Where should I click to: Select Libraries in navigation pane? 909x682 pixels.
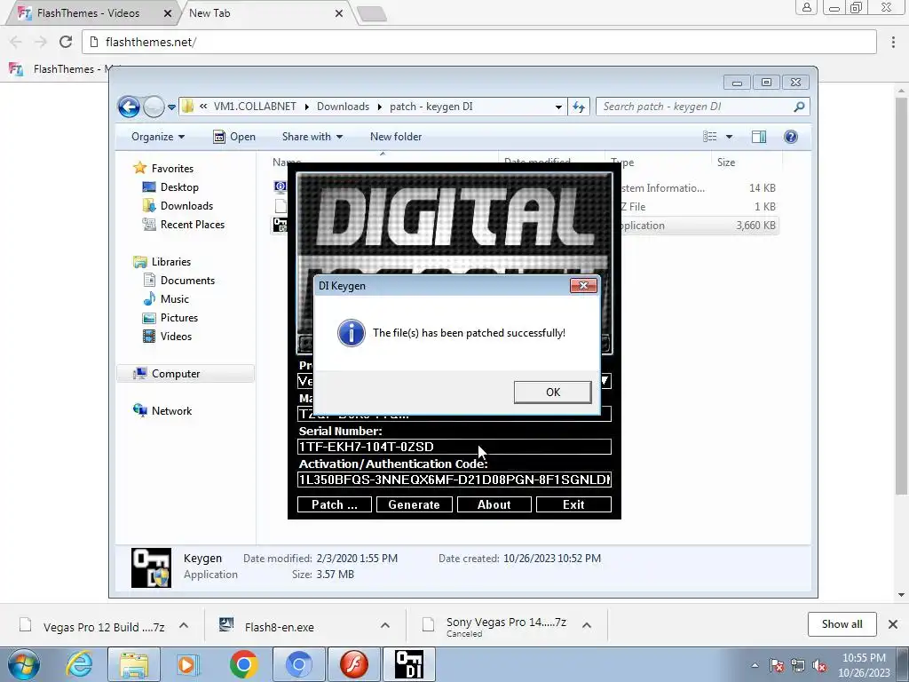click(x=171, y=262)
